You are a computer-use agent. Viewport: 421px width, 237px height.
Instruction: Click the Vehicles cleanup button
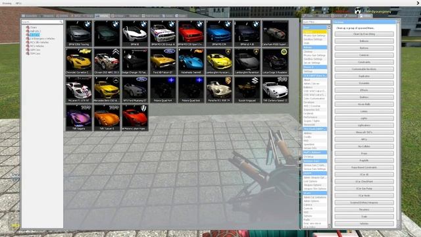364,224
